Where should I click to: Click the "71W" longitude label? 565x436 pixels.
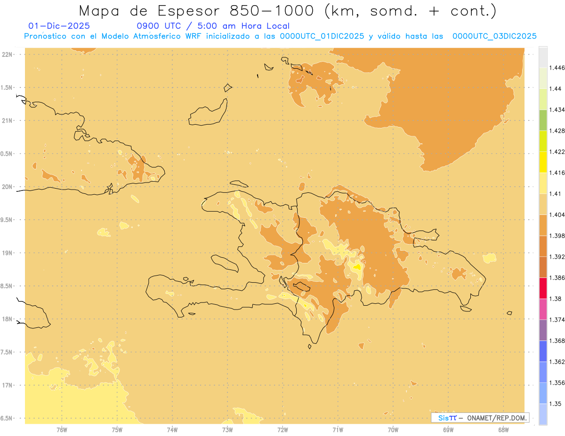(338, 430)
